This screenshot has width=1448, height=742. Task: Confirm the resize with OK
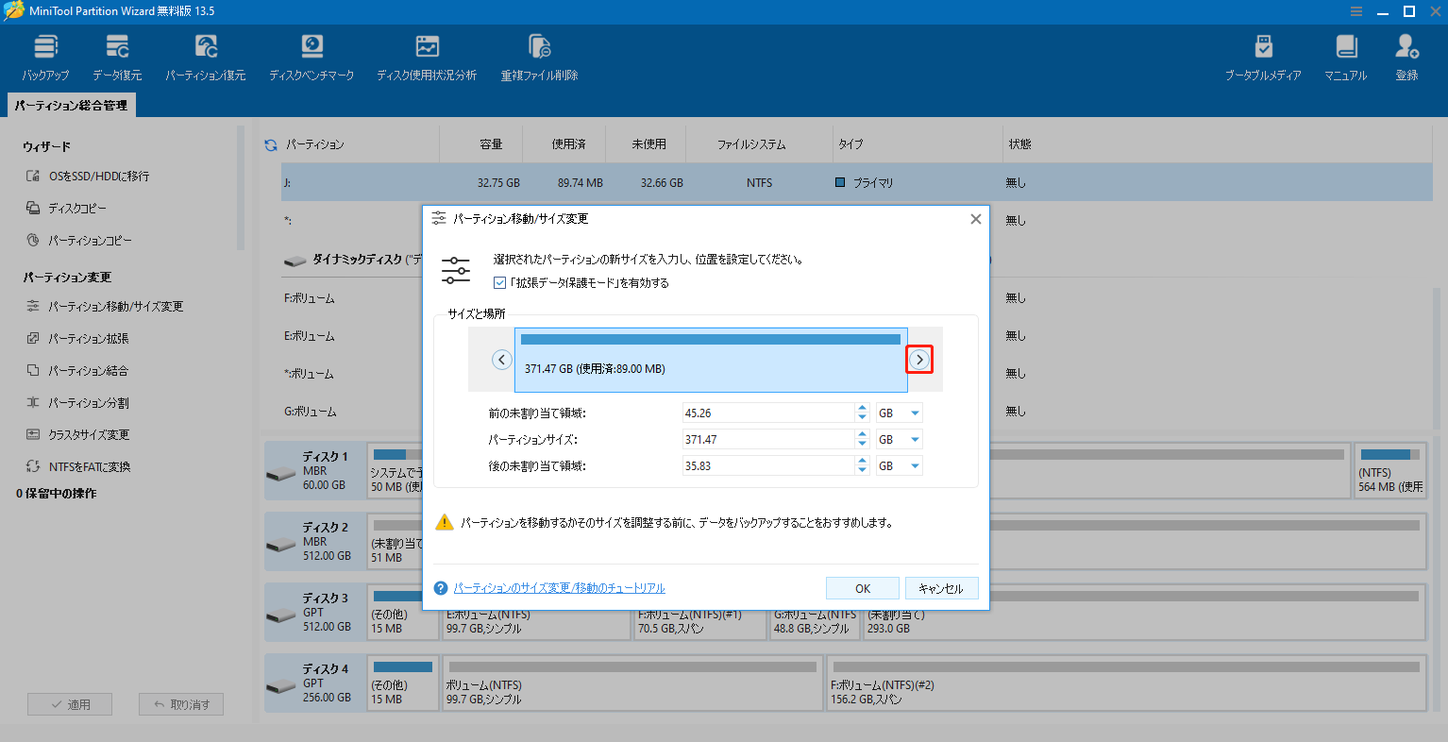[x=861, y=587]
